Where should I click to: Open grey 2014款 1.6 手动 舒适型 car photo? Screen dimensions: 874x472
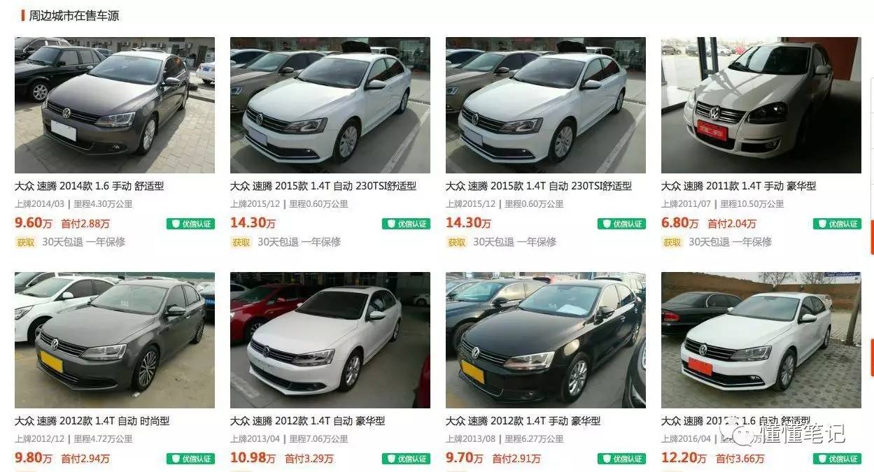pyautogui.click(x=115, y=105)
